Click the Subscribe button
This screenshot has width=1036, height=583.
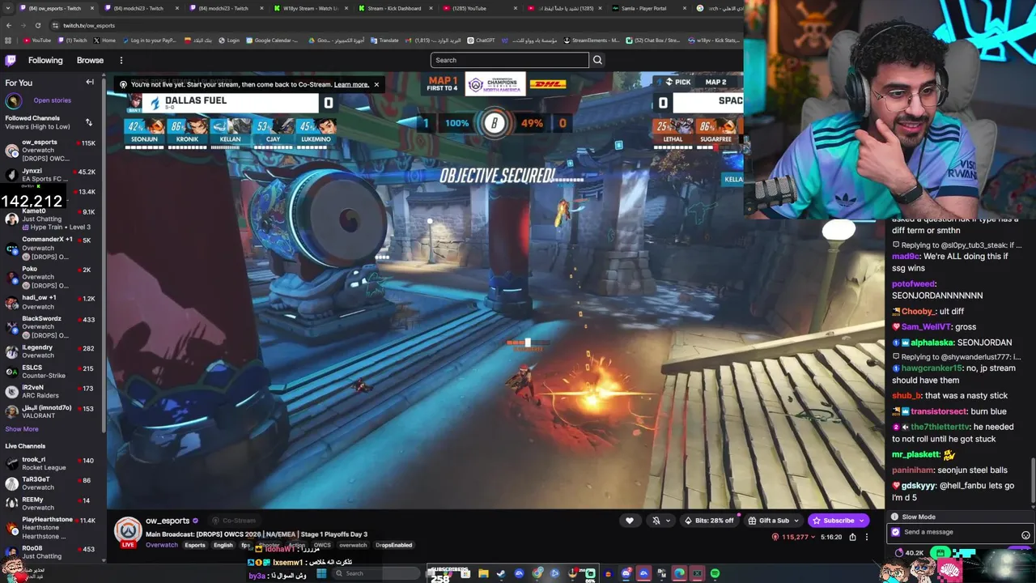pyautogui.click(x=834, y=521)
